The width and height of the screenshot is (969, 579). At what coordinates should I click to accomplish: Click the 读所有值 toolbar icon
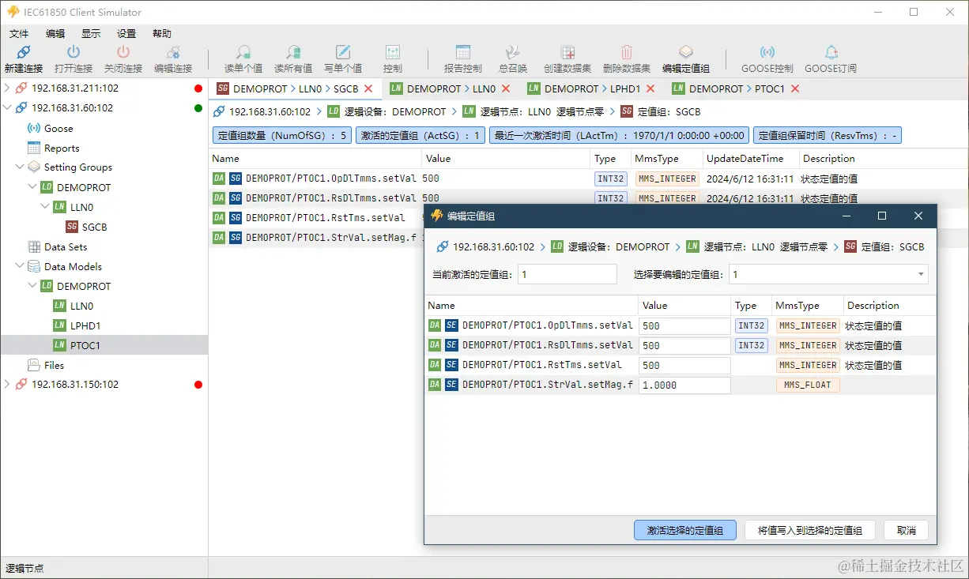click(293, 53)
